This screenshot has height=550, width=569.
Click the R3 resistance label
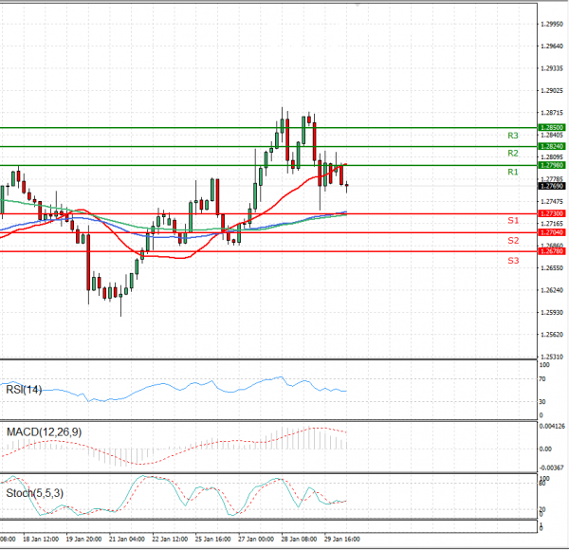tap(512, 137)
